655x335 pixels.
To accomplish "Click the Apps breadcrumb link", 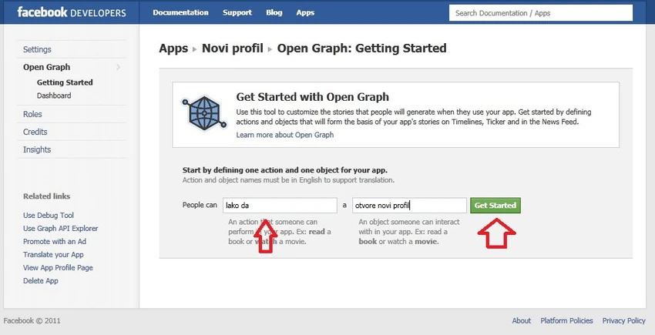I will click(x=173, y=49).
